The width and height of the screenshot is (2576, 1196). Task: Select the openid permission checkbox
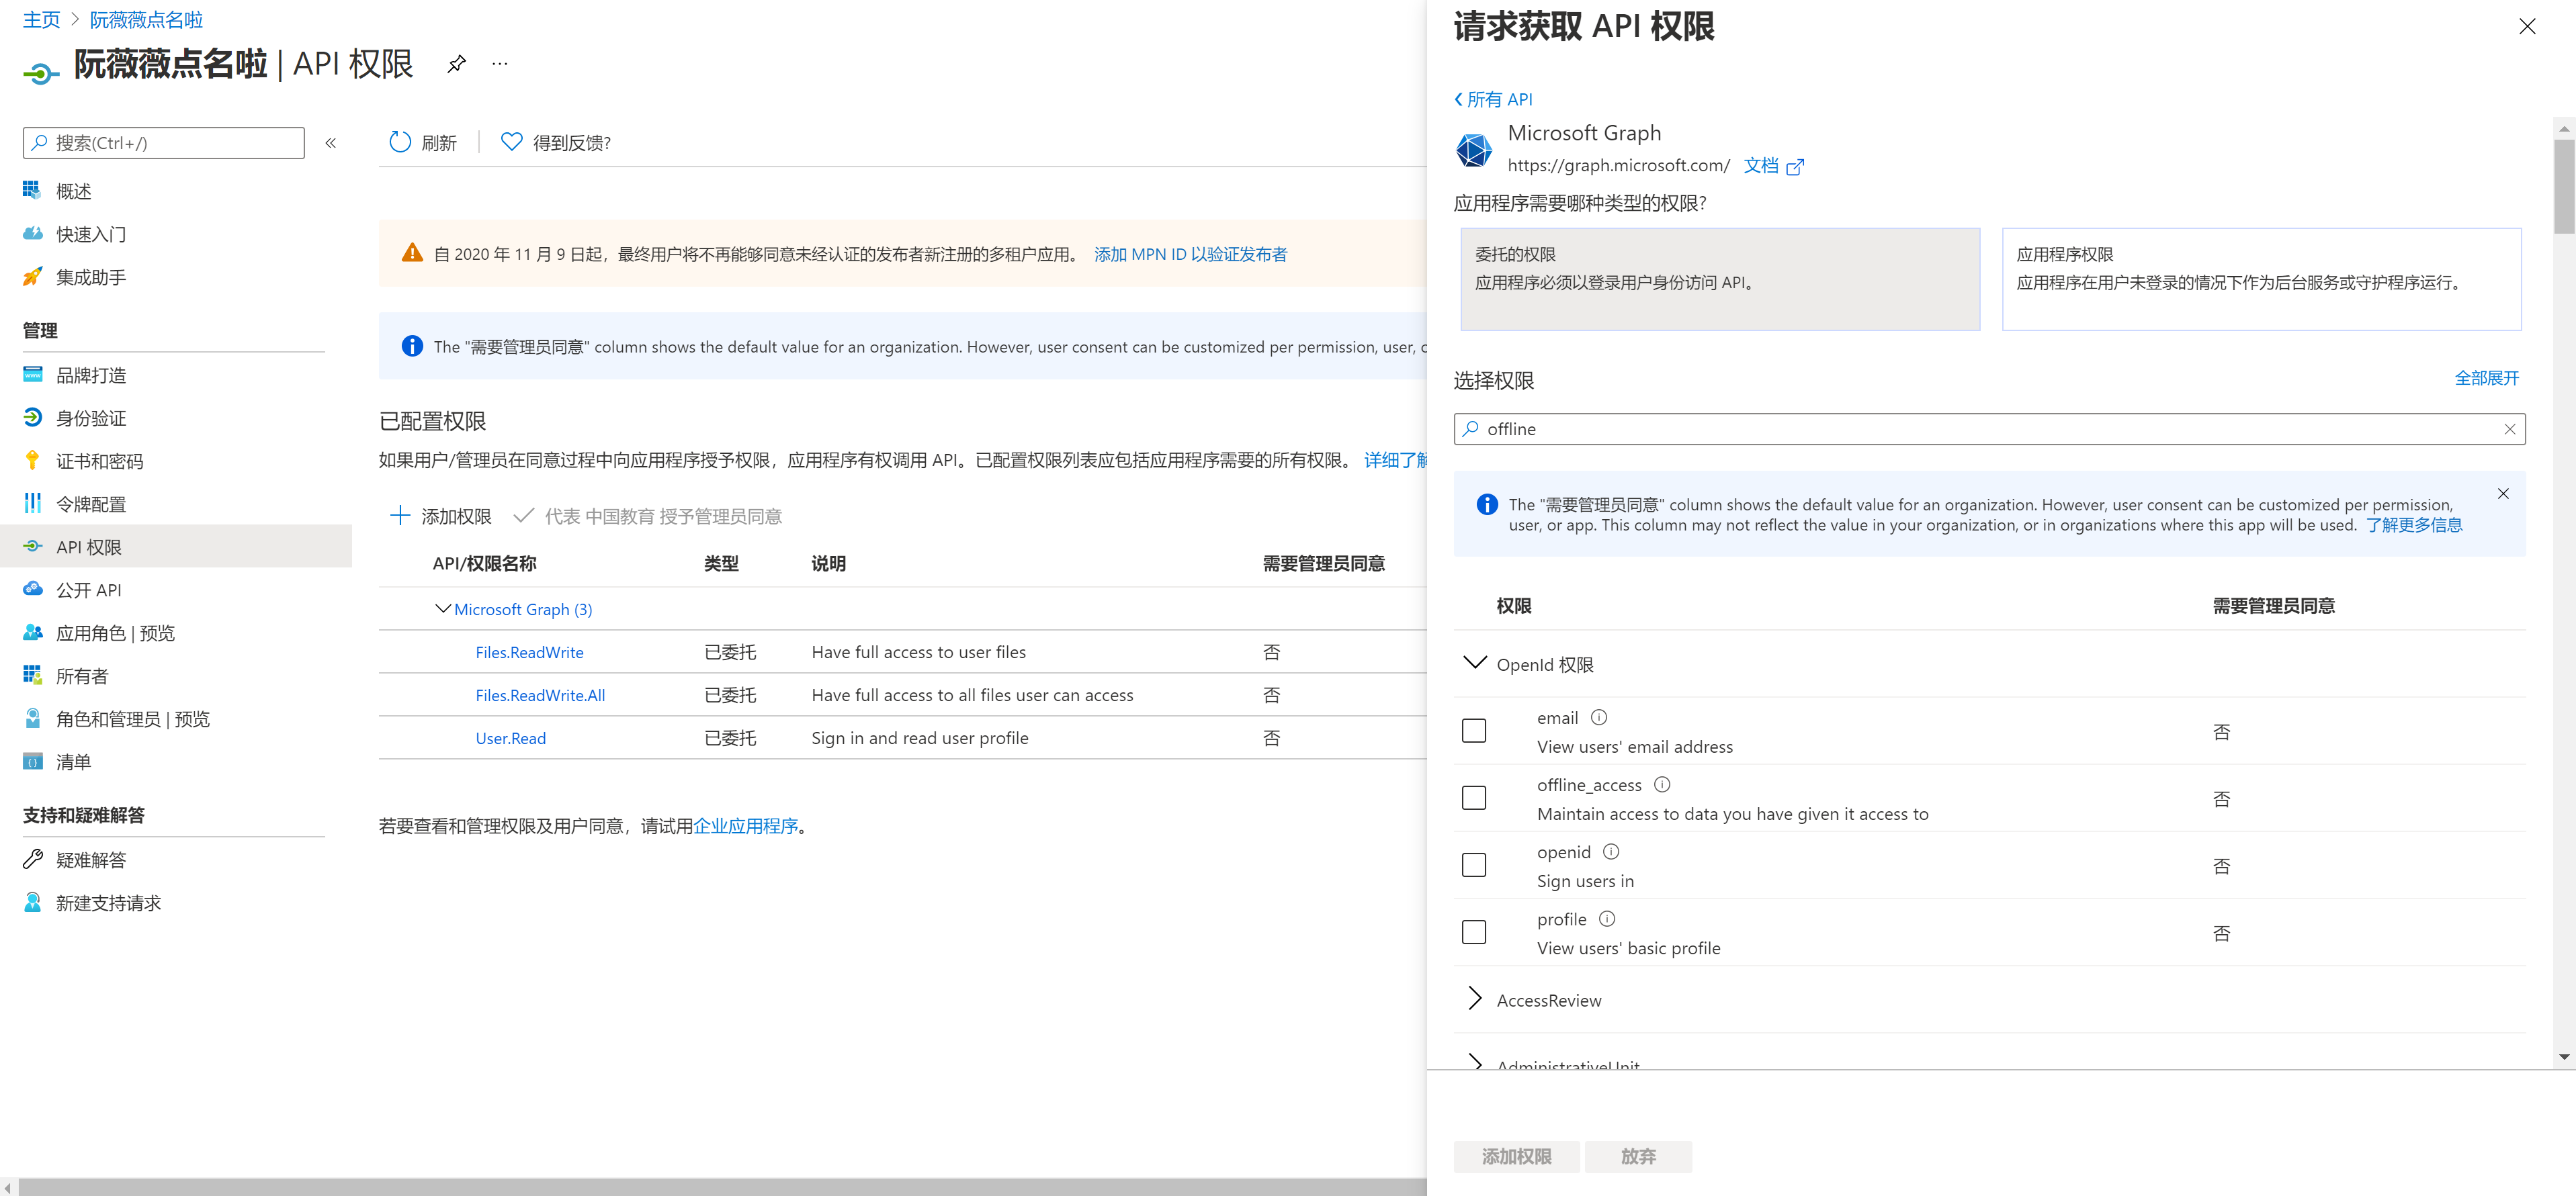pyautogui.click(x=1473, y=864)
